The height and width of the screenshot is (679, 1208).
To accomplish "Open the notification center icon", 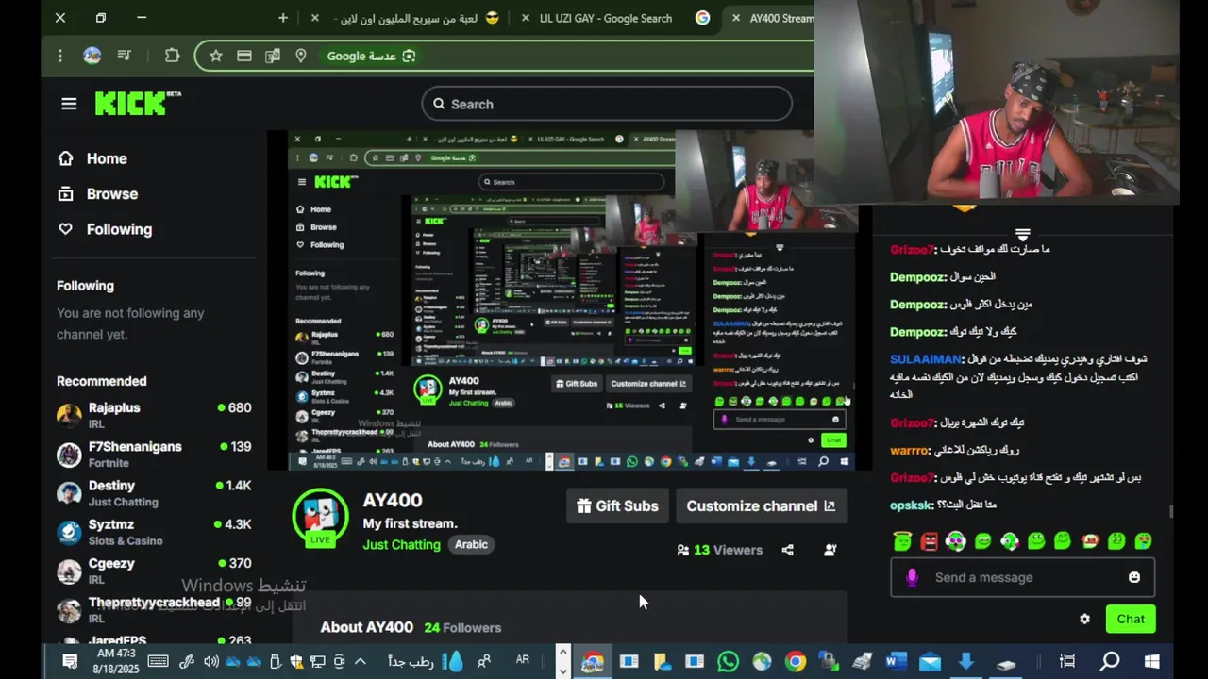I will [70, 662].
